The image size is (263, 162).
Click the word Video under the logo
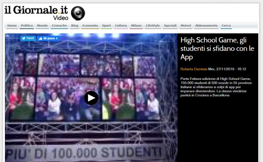coord(61,18)
